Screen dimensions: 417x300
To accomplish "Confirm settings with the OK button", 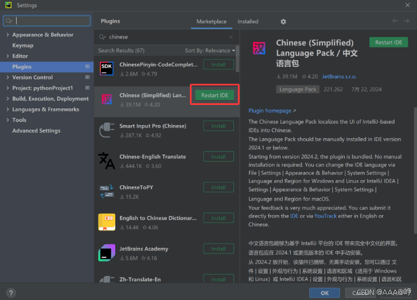I will tap(325, 293).
